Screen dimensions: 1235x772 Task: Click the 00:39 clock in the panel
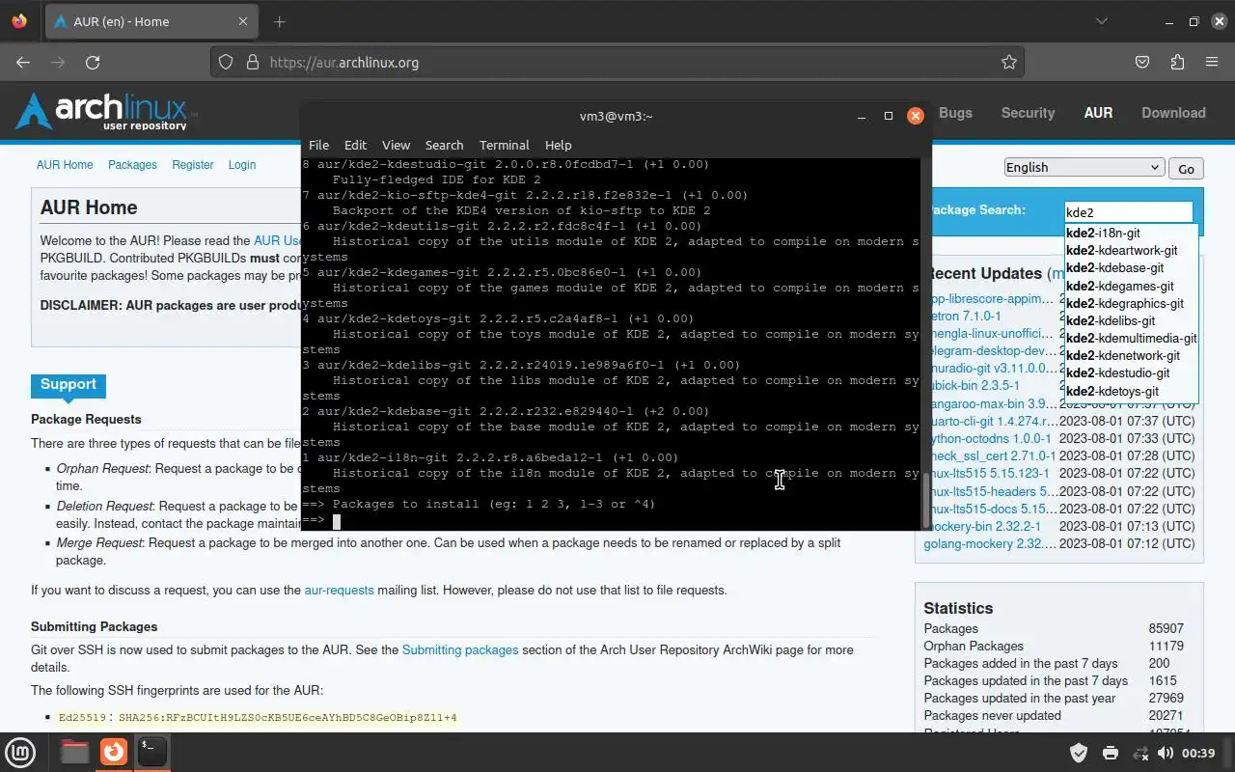pyautogui.click(x=1198, y=753)
